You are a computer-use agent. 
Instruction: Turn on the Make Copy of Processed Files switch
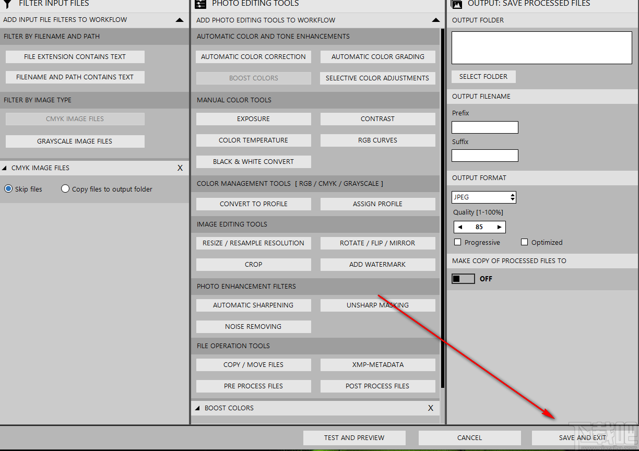(463, 278)
